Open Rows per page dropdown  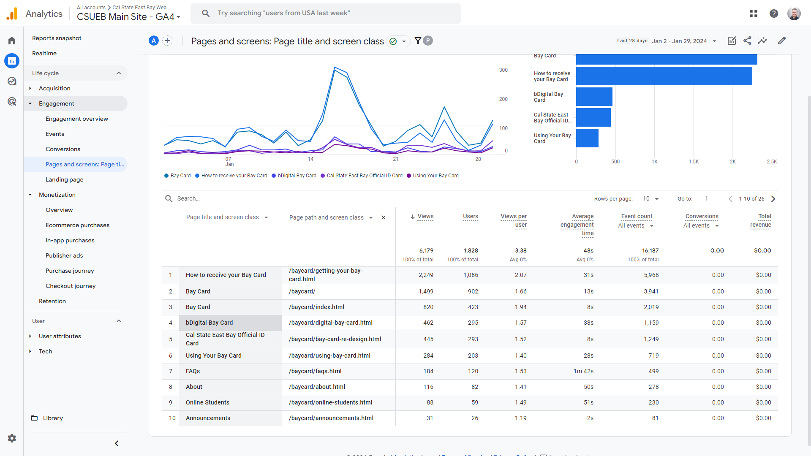pyautogui.click(x=651, y=199)
